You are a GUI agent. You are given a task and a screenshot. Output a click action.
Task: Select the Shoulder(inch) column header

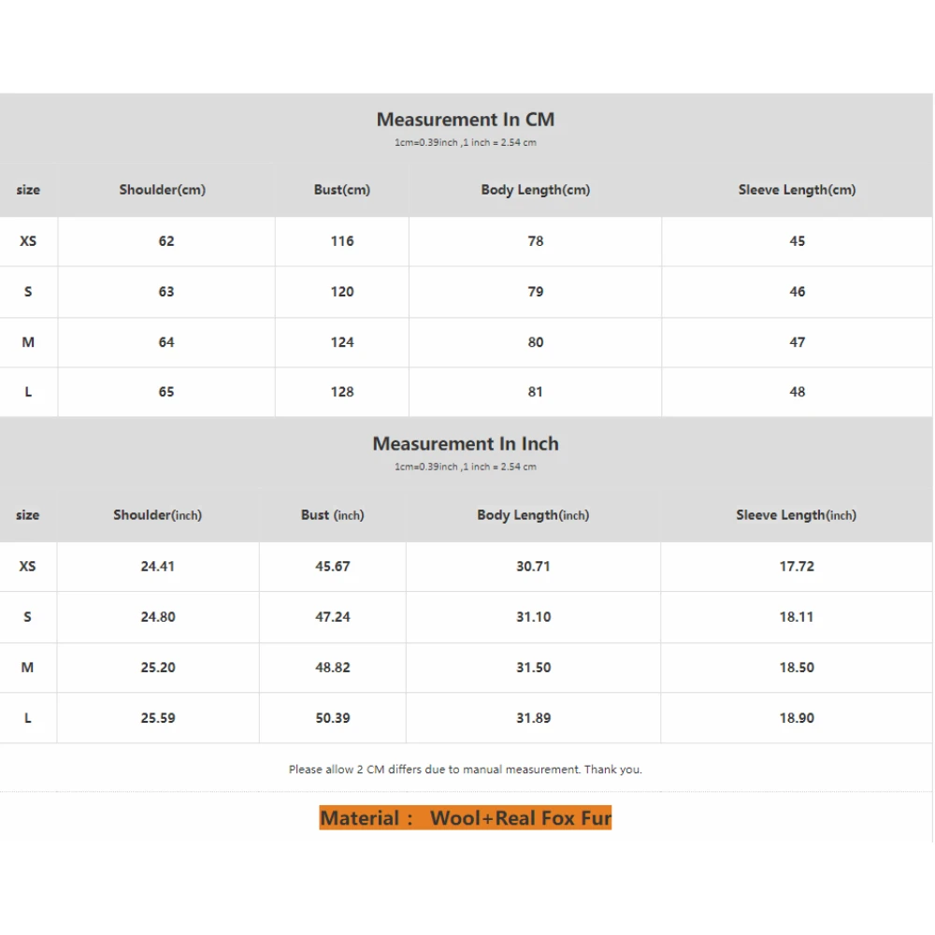coord(157,515)
